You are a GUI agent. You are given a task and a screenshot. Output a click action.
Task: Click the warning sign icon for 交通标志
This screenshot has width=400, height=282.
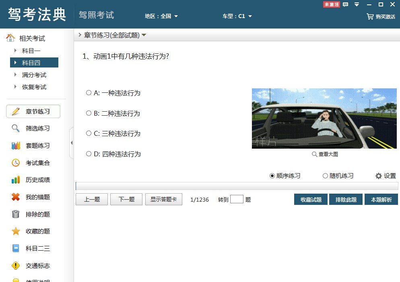[x=16, y=266]
